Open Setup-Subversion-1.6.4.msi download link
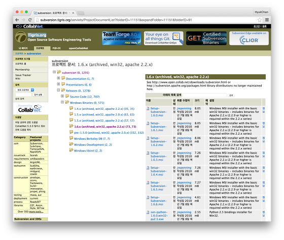Image resolution: width=284 pixels, height=240 pixels. [x=158, y=171]
